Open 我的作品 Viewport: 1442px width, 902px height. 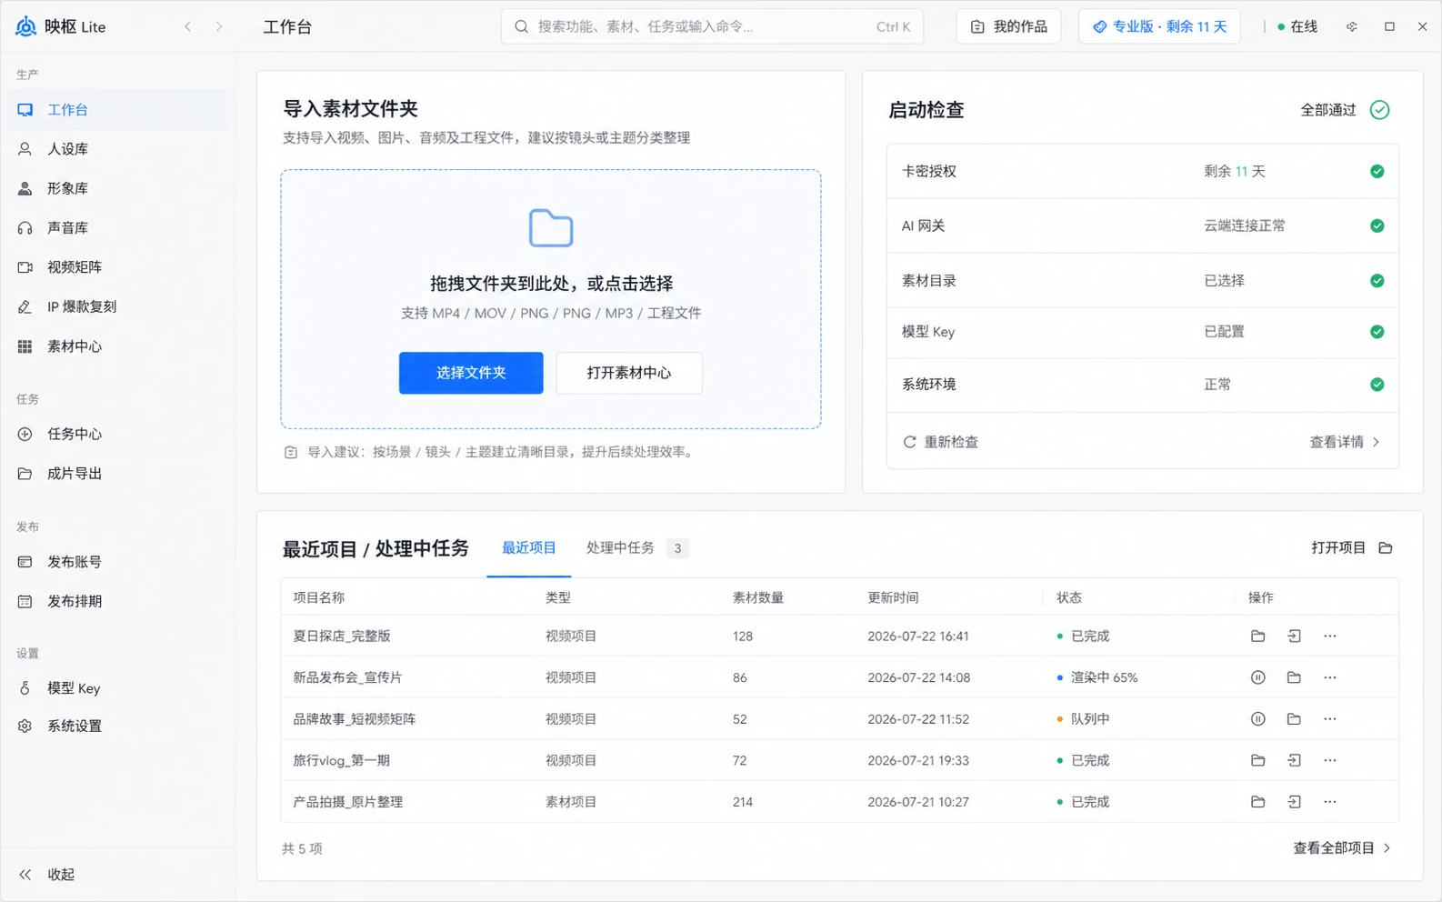[x=1008, y=26]
